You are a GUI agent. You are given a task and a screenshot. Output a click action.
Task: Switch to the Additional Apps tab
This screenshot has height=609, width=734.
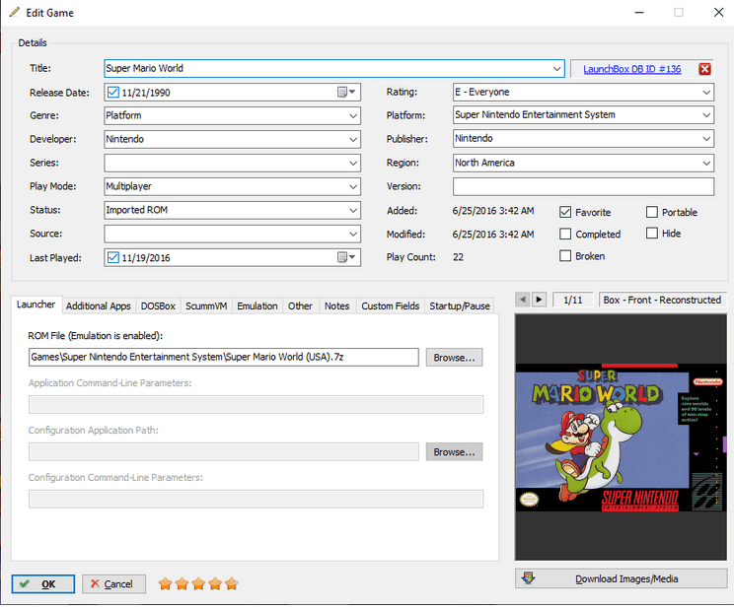coord(99,305)
